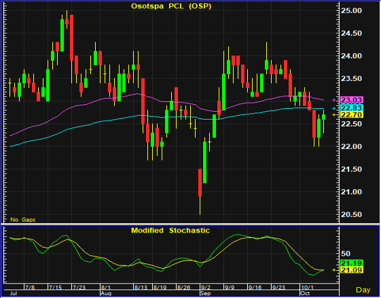Click the Day timeframe label

(x=363, y=290)
